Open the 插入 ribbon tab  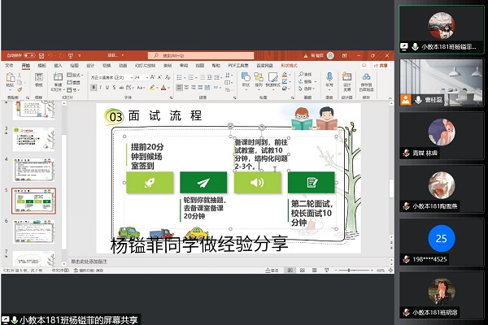click(58, 65)
